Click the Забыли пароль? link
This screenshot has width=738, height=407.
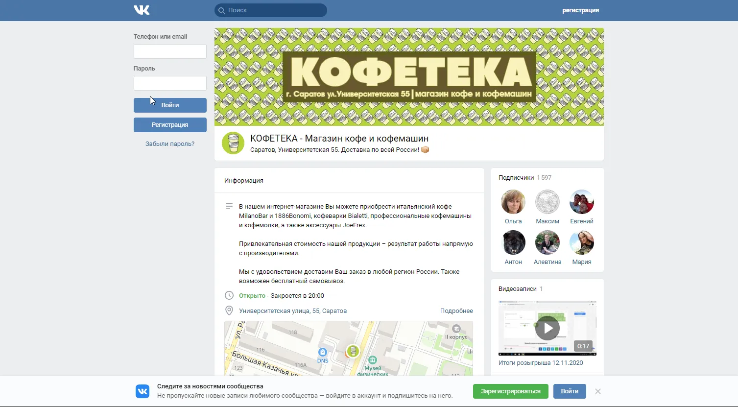[170, 144]
